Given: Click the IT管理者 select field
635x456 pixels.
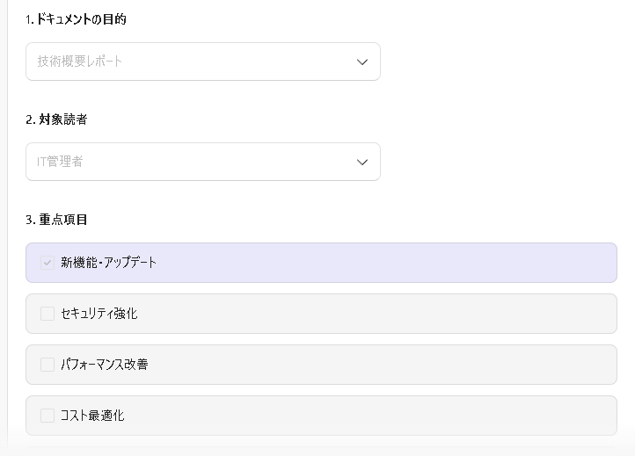Looking at the screenshot, I should 176,162.
